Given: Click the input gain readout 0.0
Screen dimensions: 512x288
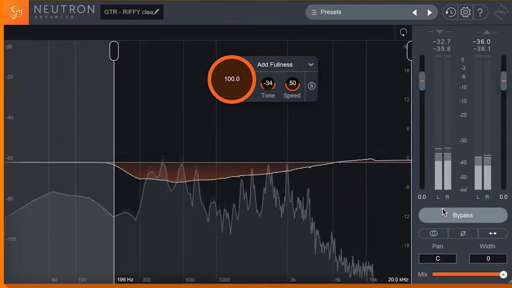Looking at the screenshot, I should click(422, 197).
